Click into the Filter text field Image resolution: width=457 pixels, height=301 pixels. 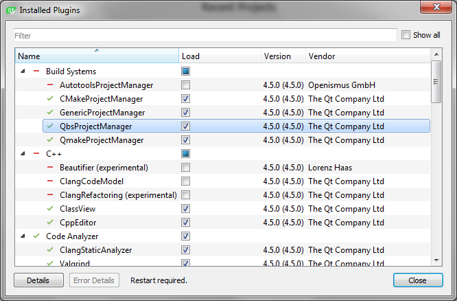(204, 35)
